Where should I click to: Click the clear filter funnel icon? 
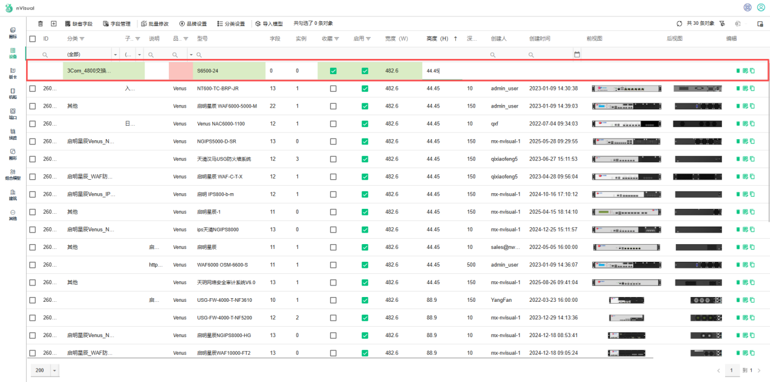coord(722,24)
